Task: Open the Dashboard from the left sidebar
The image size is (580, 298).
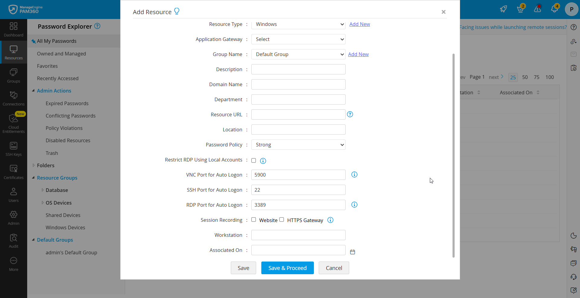Action: click(13, 29)
